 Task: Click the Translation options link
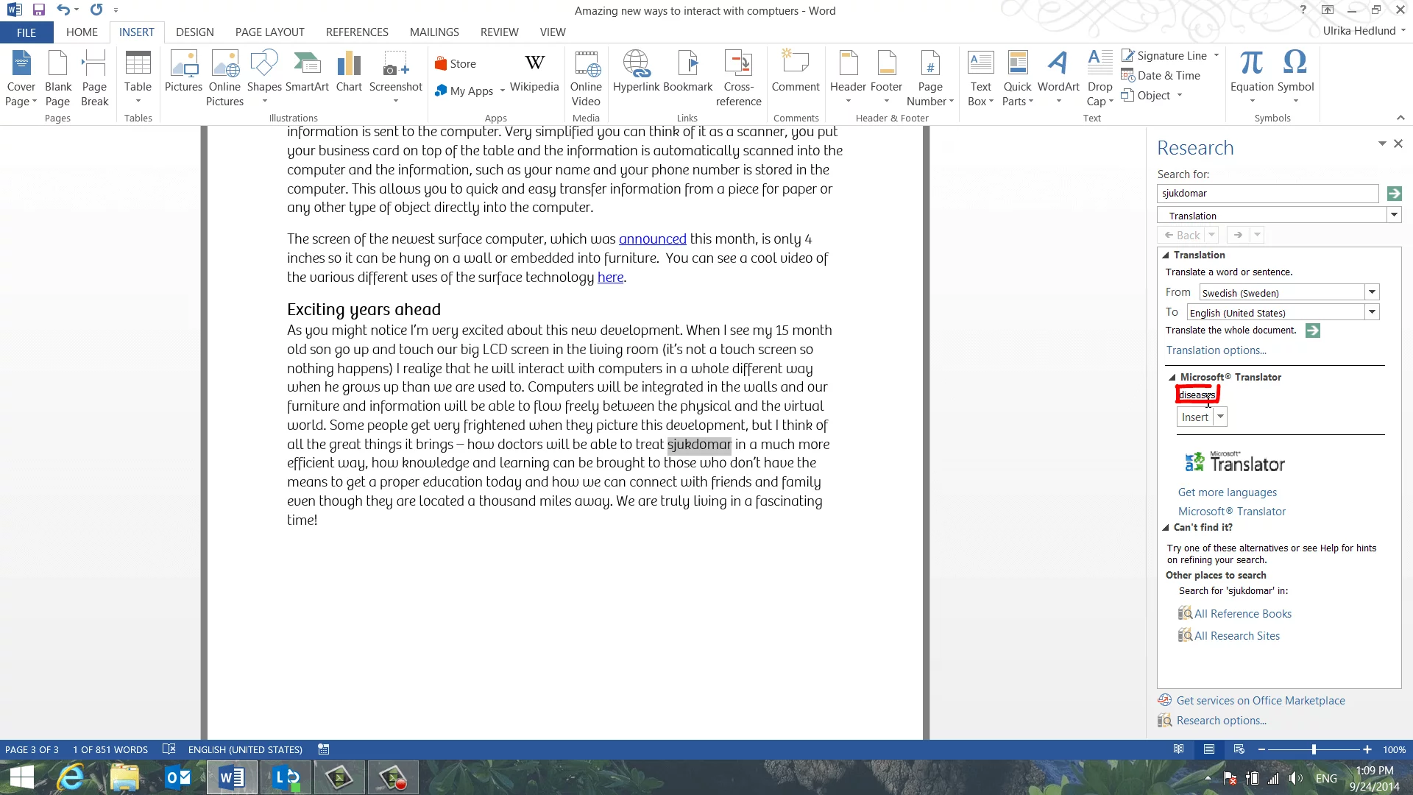[1216, 350]
